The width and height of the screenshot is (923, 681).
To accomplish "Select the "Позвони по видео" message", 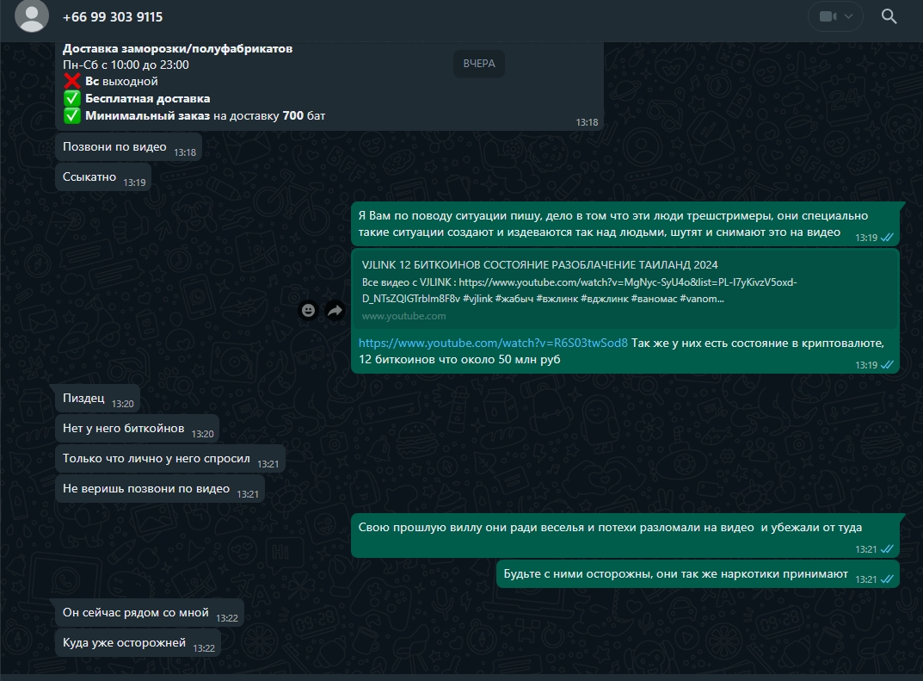I will pos(115,147).
